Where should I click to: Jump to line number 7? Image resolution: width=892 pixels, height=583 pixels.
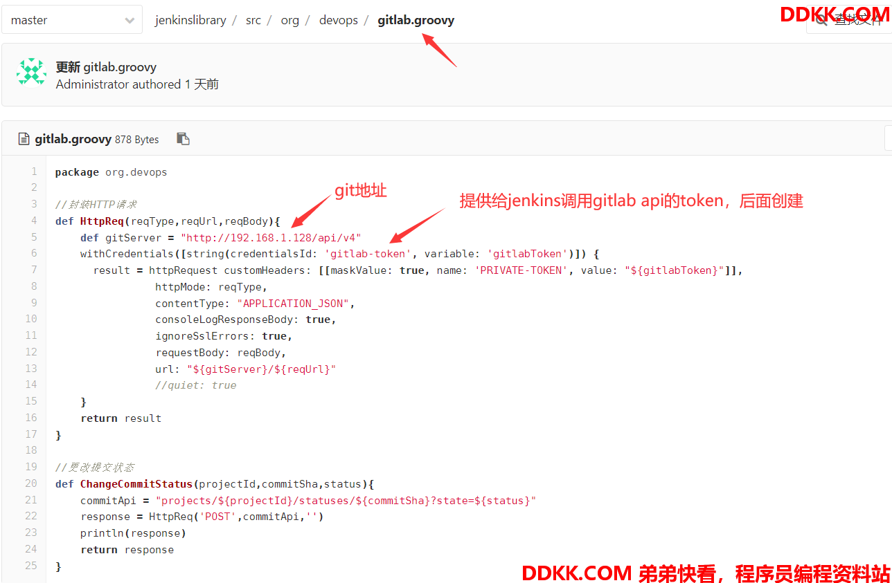click(x=34, y=270)
